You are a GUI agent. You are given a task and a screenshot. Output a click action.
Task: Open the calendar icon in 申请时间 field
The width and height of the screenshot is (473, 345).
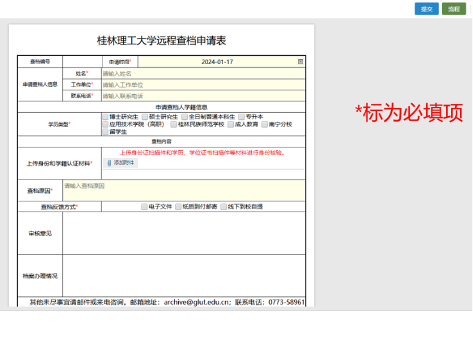(300, 62)
